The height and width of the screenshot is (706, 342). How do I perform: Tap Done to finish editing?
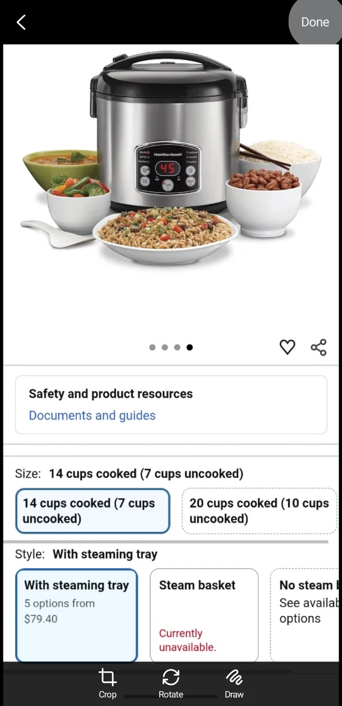(x=315, y=22)
